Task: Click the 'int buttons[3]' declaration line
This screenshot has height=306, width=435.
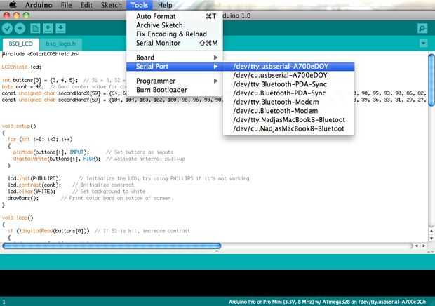Action: click(x=40, y=80)
